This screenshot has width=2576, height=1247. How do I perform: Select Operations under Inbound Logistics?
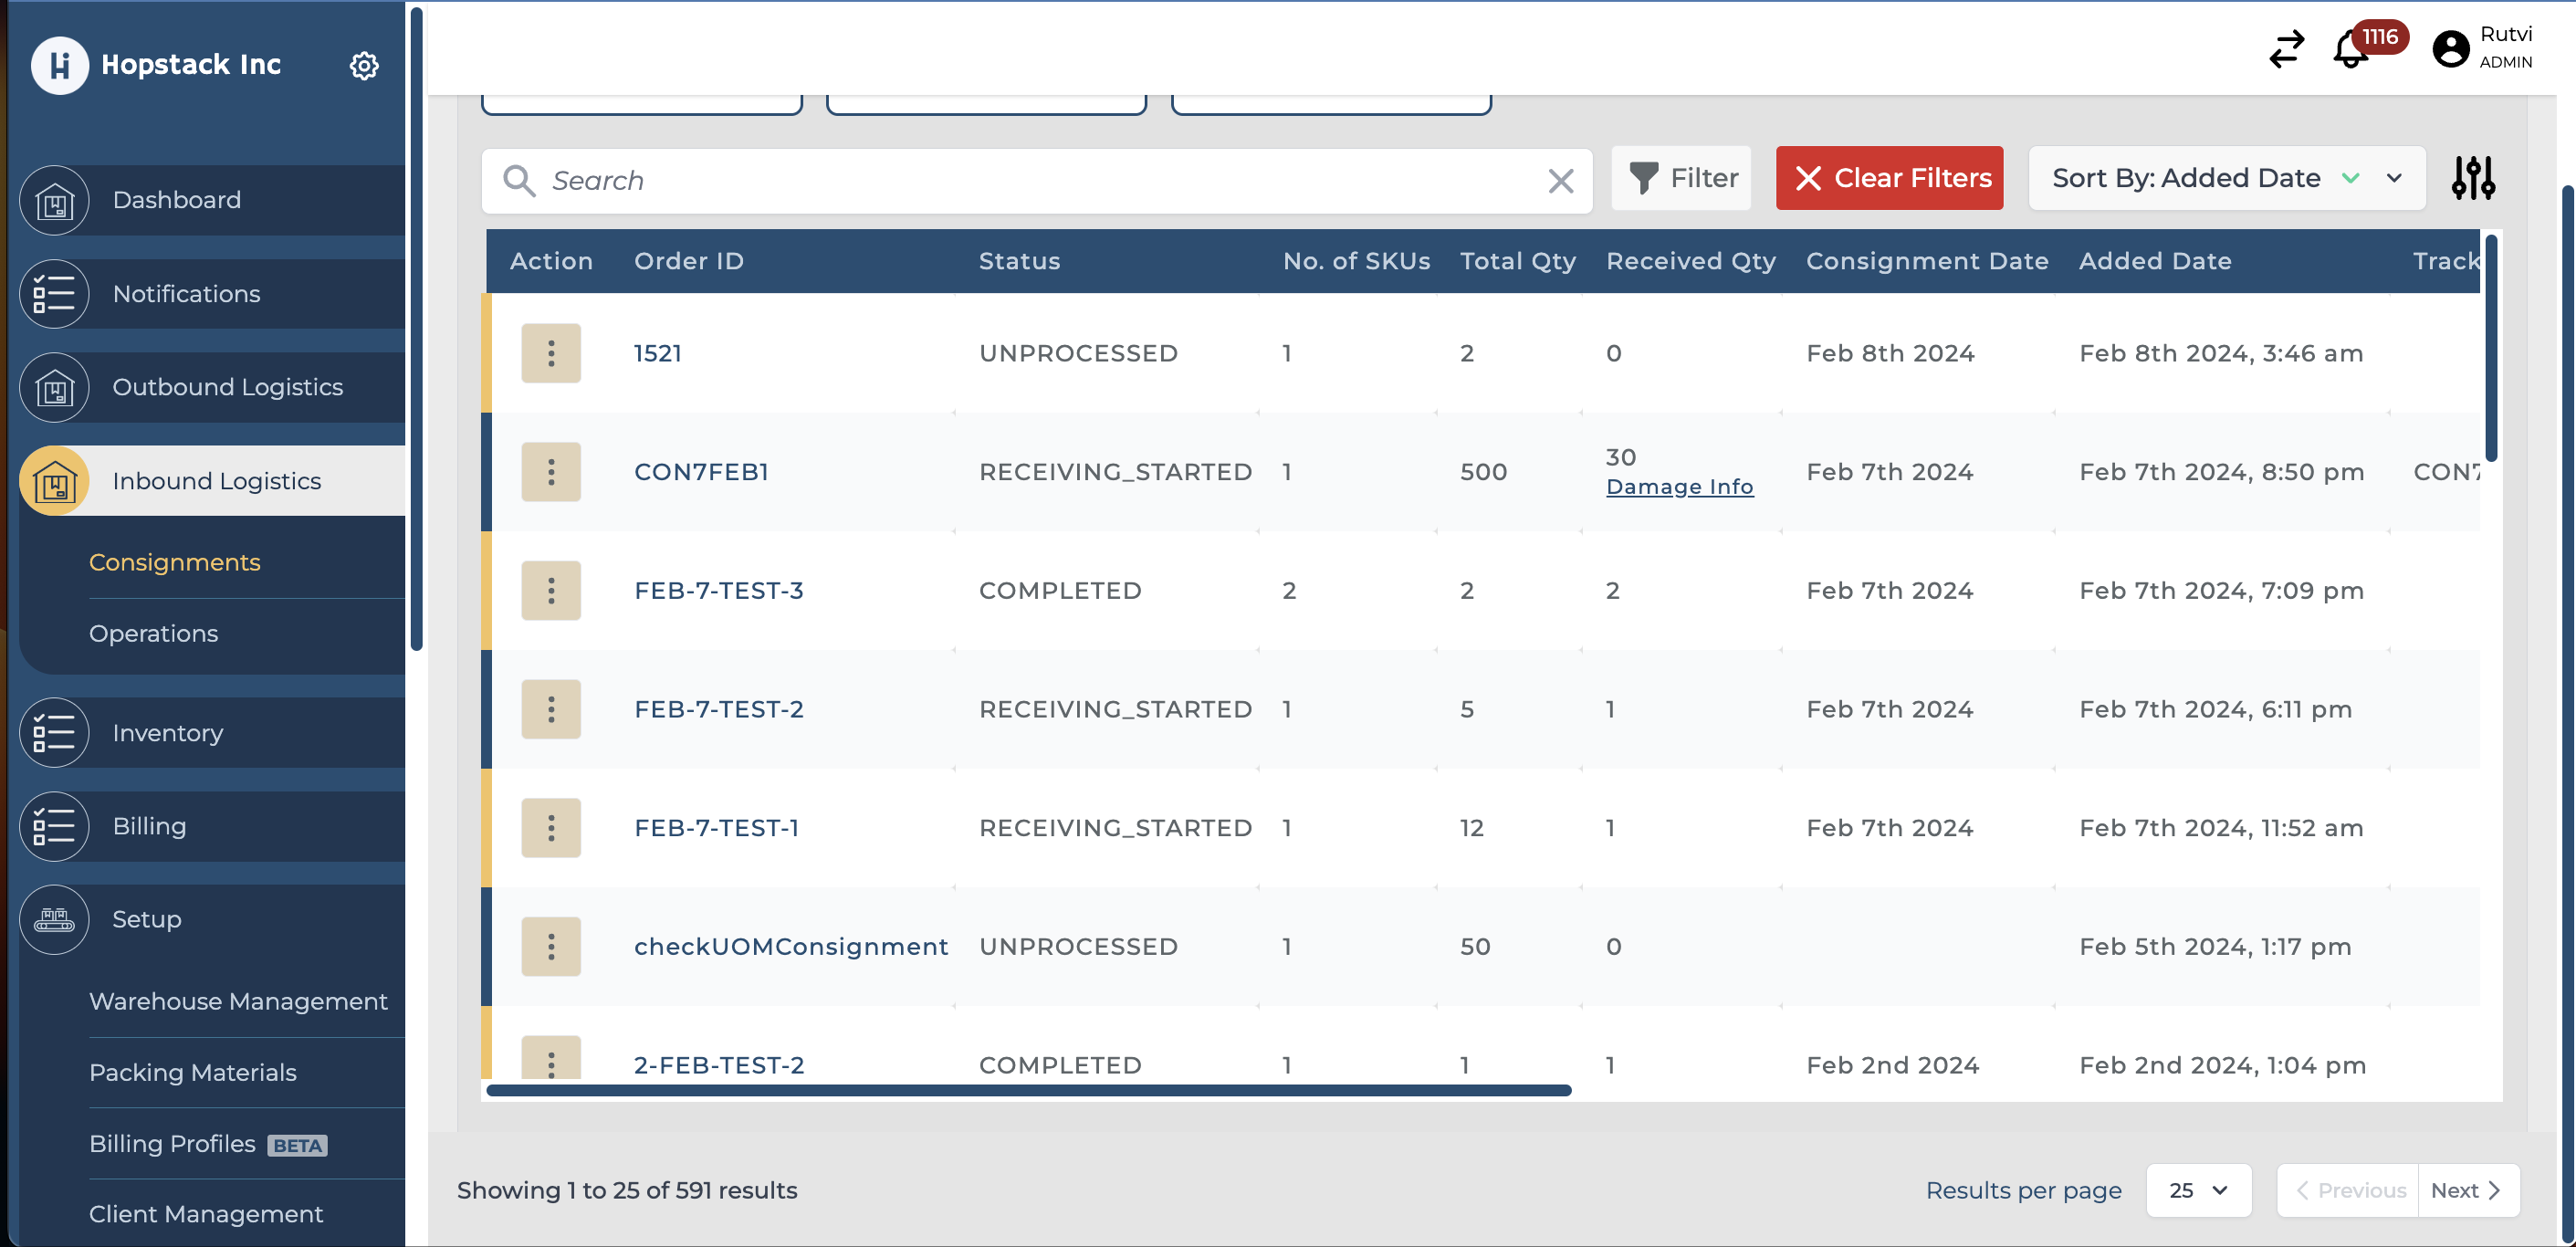pyautogui.click(x=154, y=634)
